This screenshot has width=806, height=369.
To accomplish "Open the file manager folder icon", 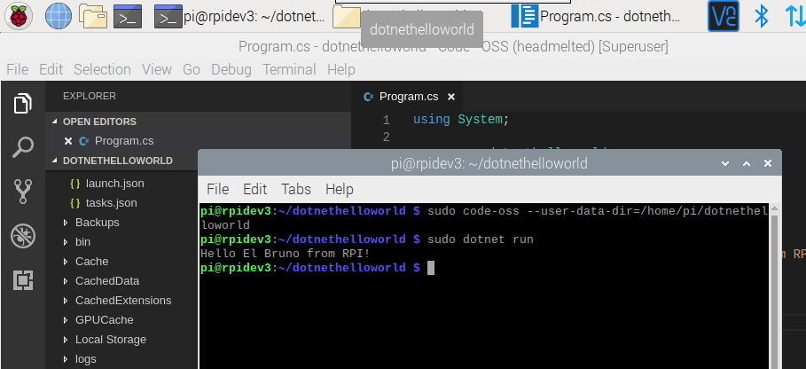I will [x=92, y=17].
